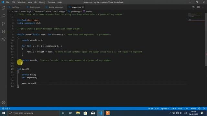Select the power.cpp tab
The height and width of the screenshot is (116, 207).
click(x=76, y=7)
